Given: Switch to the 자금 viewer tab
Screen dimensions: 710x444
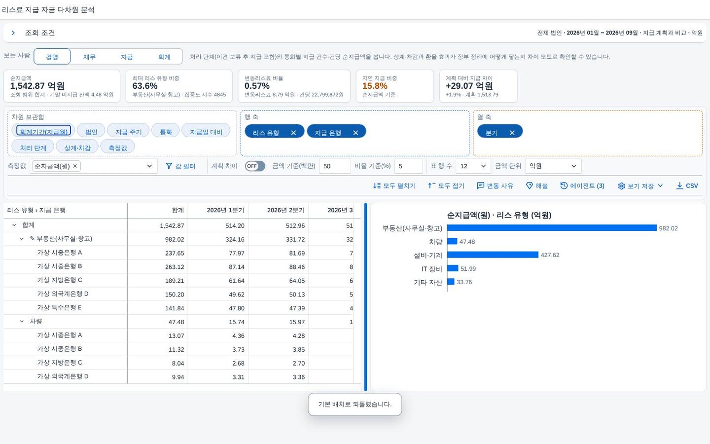Looking at the screenshot, I should (127, 57).
